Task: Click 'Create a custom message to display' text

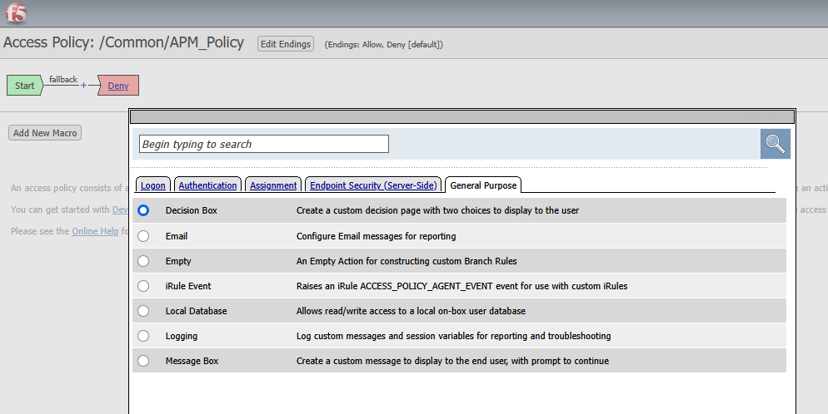Action: 452,361
